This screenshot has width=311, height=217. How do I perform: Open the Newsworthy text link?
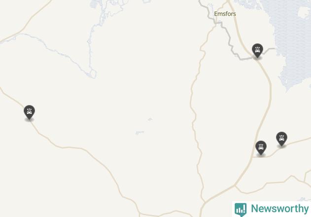click(x=279, y=209)
